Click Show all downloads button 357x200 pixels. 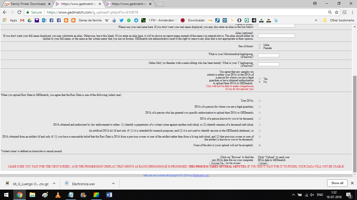tap(337, 183)
